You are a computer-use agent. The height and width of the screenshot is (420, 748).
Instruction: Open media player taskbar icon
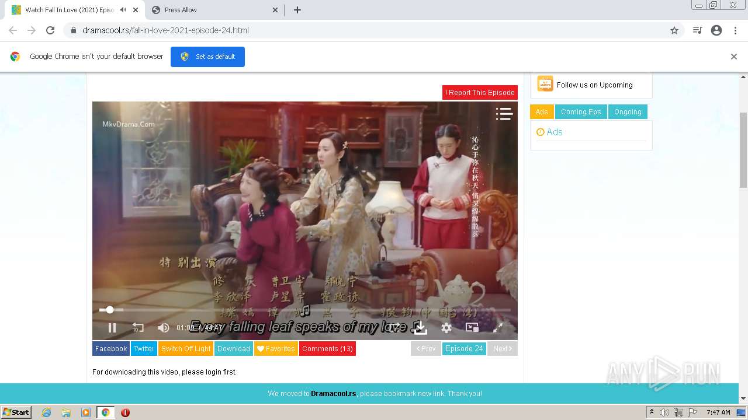[x=86, y=412]
